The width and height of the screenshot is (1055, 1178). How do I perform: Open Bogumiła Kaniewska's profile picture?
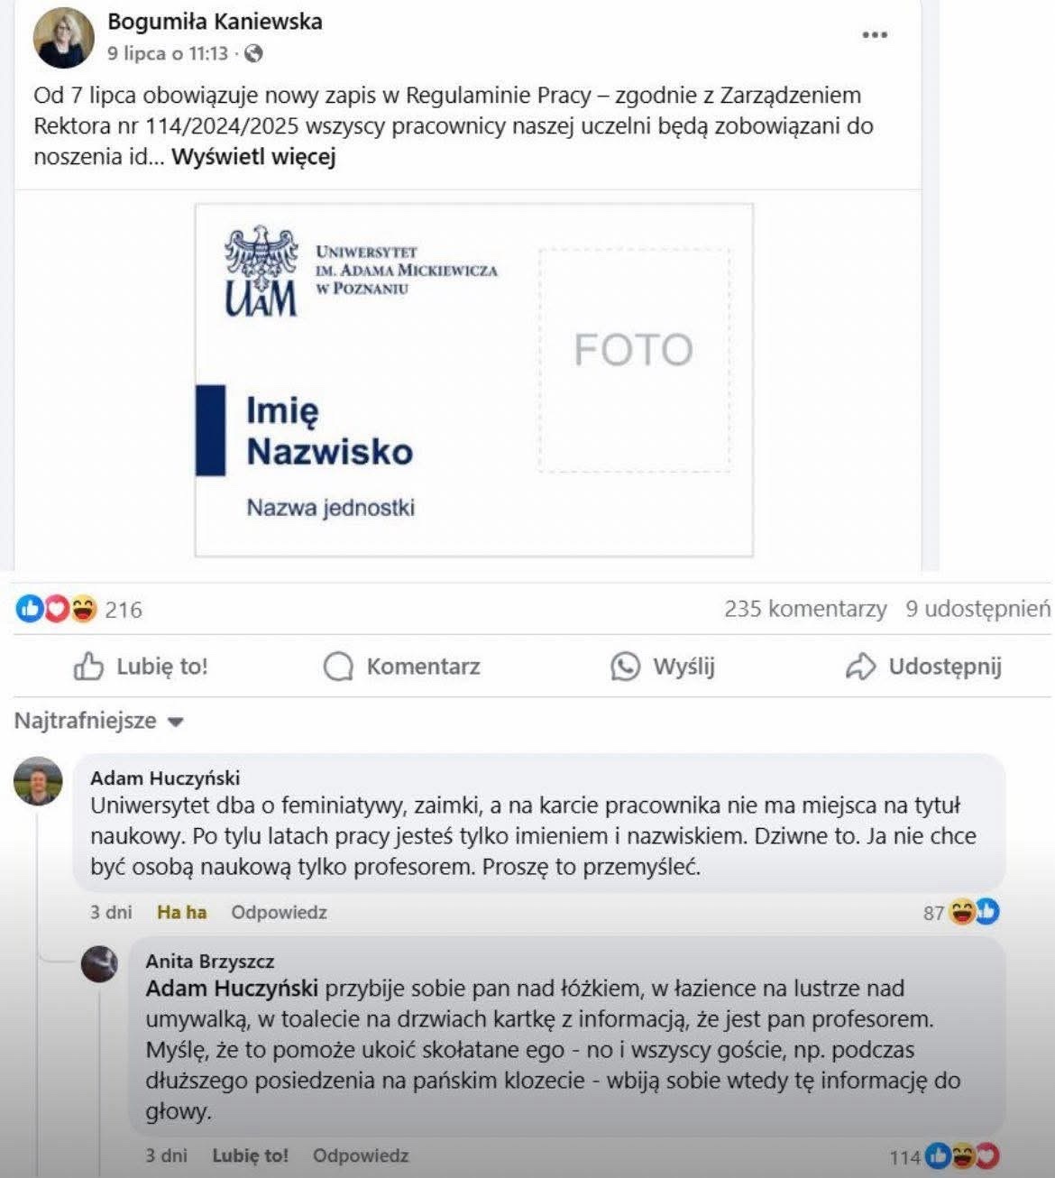[x=64, y=38]
